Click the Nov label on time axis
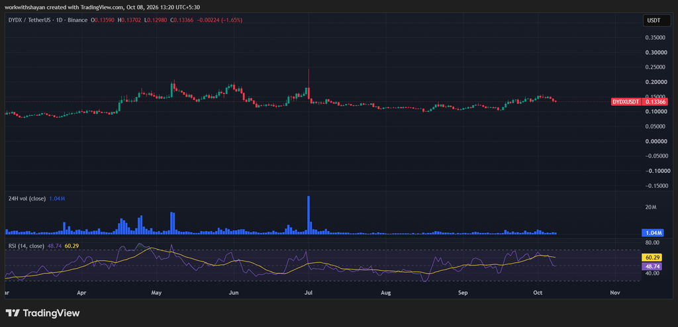 615,293
